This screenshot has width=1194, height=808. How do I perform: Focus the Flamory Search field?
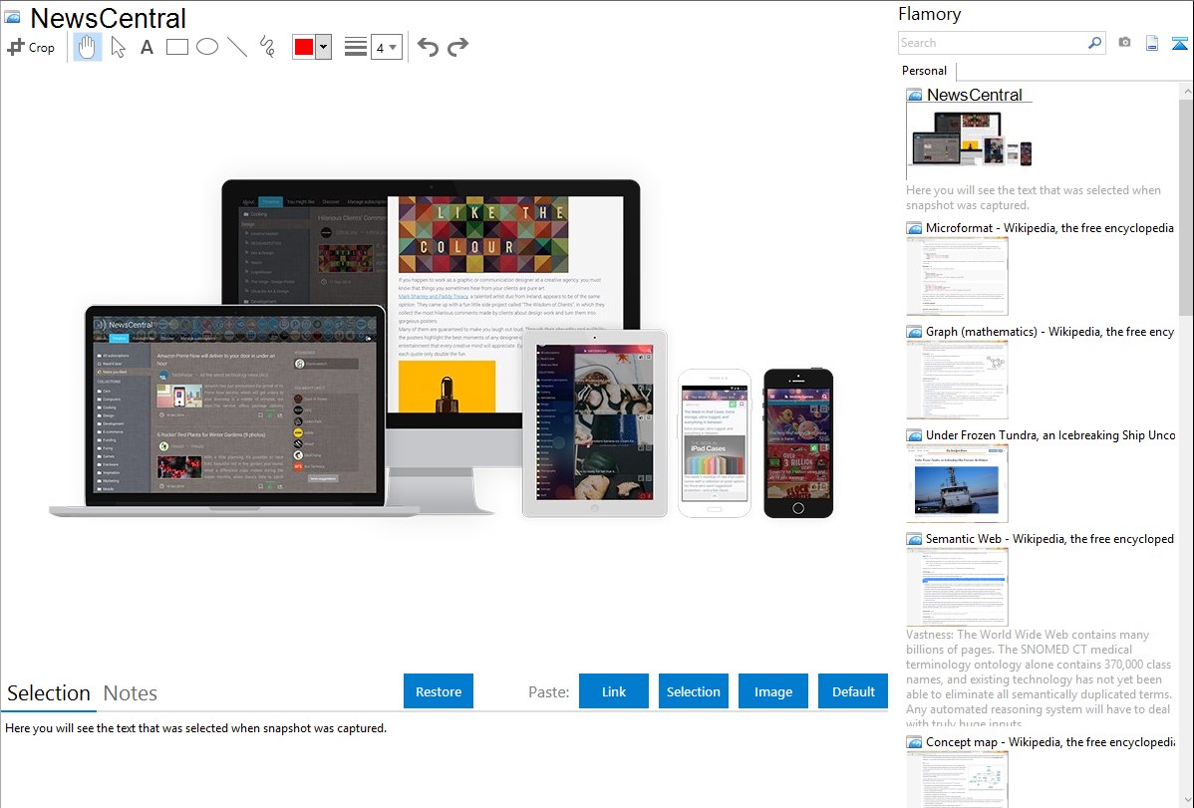click(993, 43)
